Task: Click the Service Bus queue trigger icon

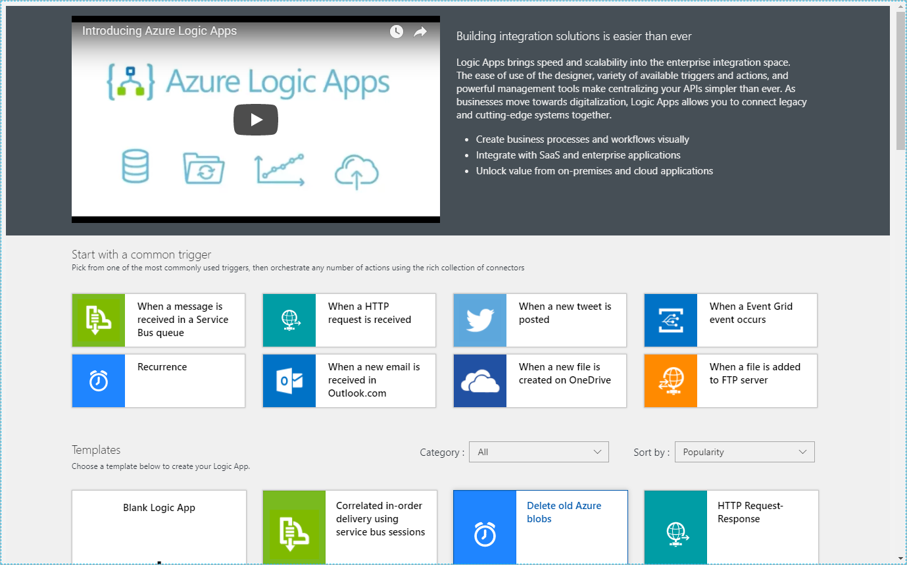Action: (99, 320)
